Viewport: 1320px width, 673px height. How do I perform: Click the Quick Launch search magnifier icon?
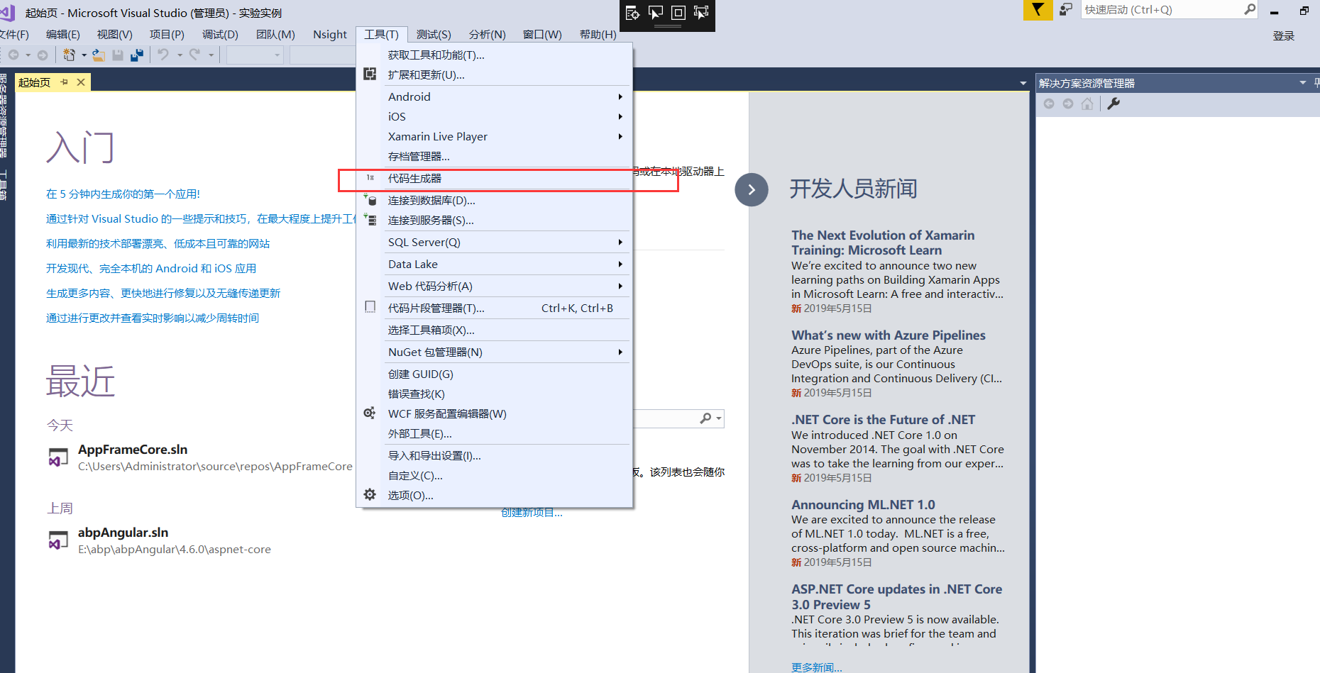(1250, 9)
